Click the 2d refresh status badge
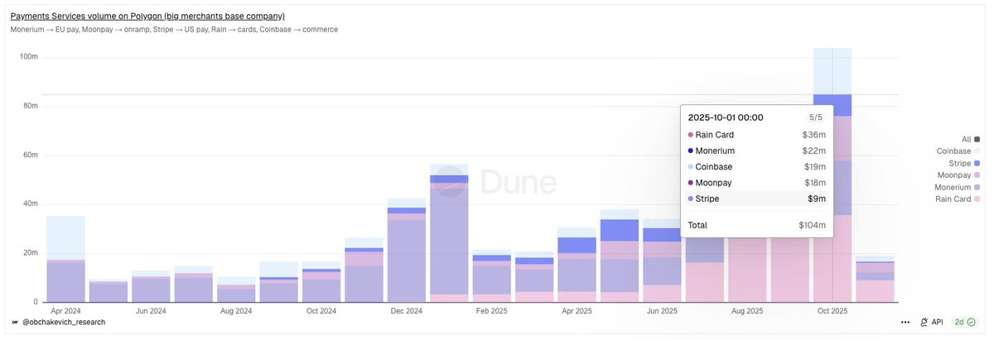 coord(965,322)
